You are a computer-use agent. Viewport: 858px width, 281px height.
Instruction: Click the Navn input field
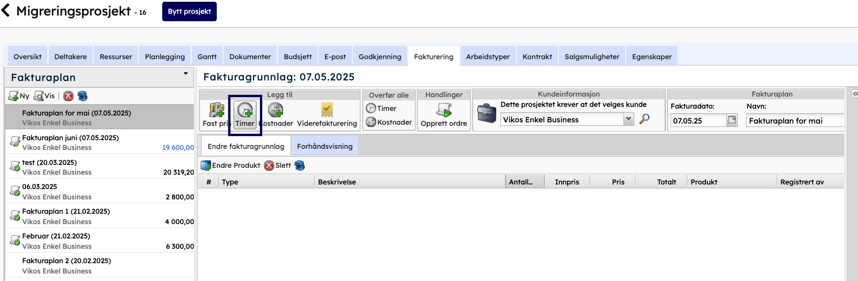point(795,121)
